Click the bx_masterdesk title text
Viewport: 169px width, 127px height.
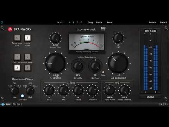tap(86, 29)
